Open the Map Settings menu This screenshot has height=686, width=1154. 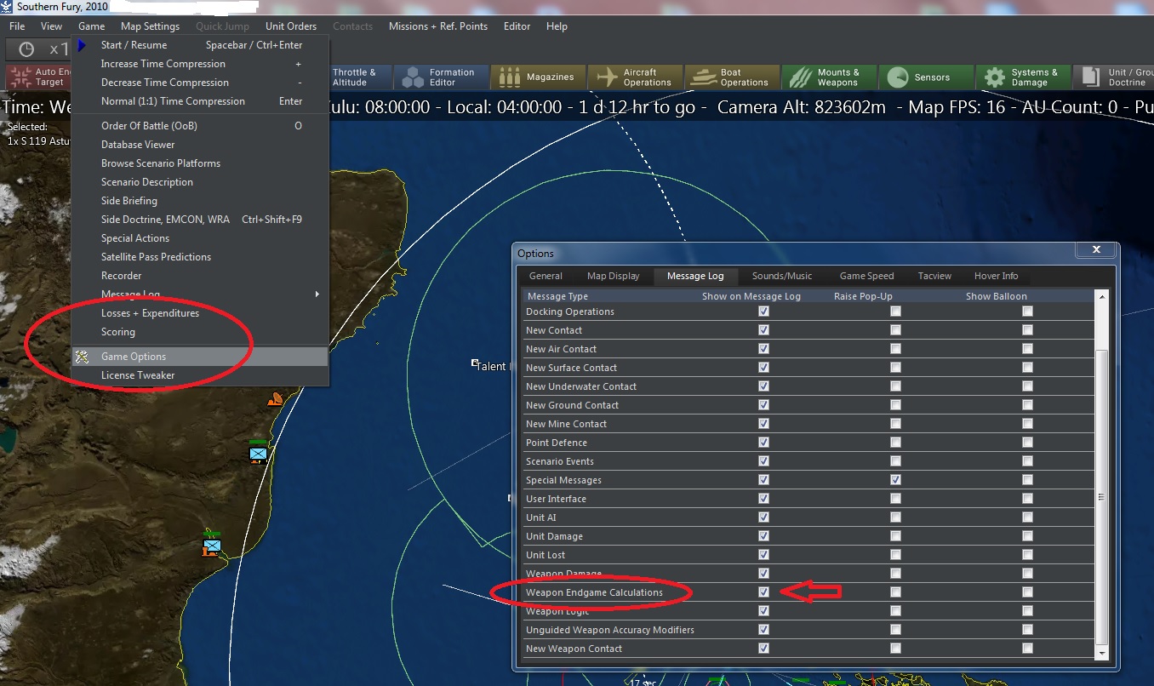(x=150, y=26)
